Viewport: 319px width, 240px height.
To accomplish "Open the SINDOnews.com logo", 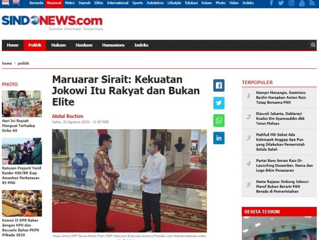I will point(52,23).
